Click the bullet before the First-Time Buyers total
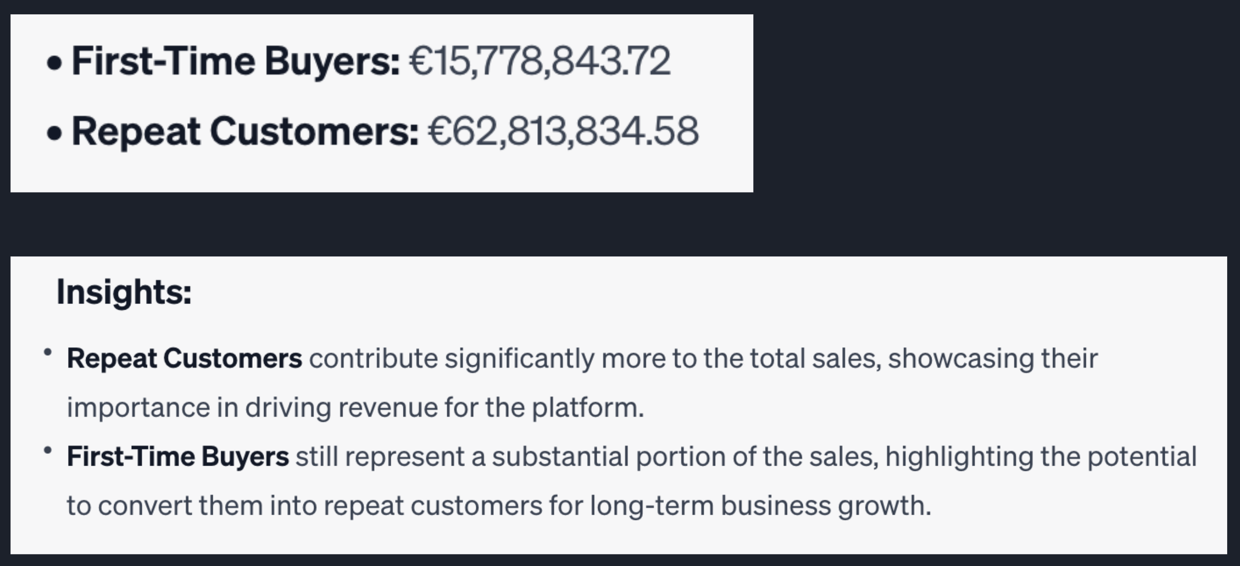 55,64
